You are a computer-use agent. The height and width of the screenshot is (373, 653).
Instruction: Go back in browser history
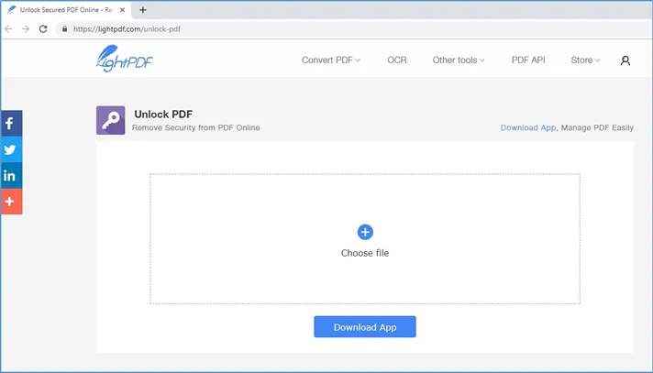coord(8,29)
